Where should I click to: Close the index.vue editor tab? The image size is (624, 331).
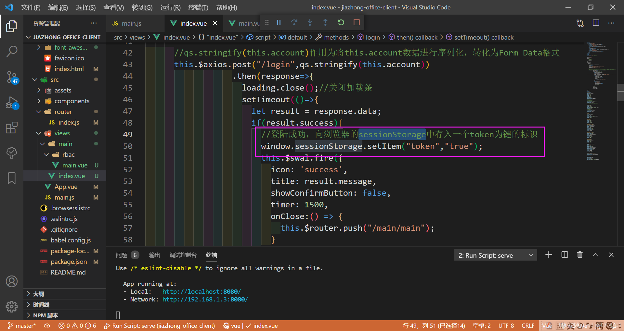tap(215, 23)
